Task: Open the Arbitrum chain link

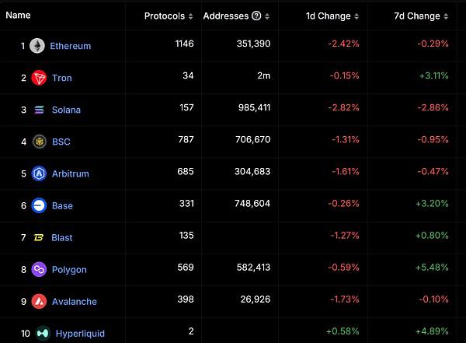Action: pos(71,173)
